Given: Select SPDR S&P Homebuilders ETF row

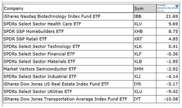Looking at the screenshot, I should 91,32.
